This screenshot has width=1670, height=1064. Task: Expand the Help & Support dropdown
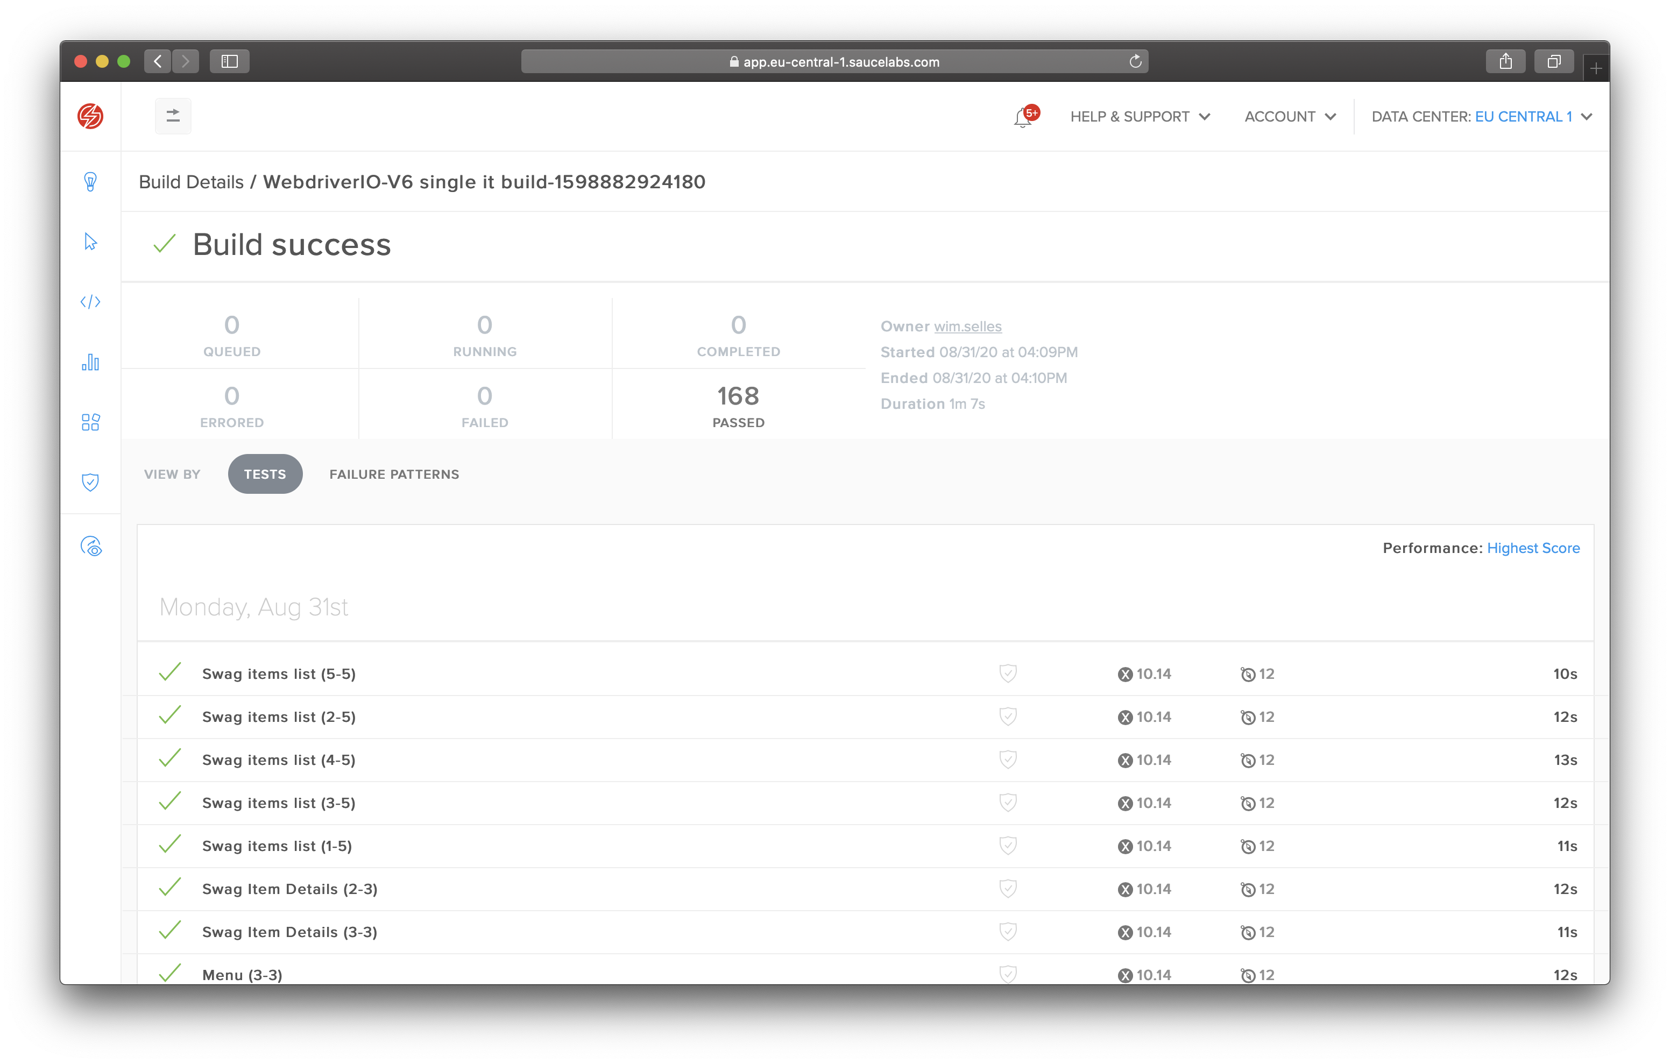[1140, 117]
